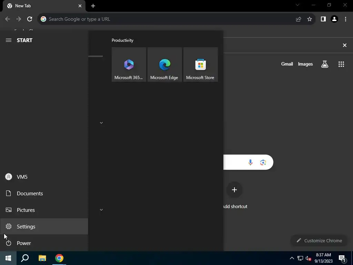Open the notification center icon
353x265 pixels.
[x=342, y=258]
